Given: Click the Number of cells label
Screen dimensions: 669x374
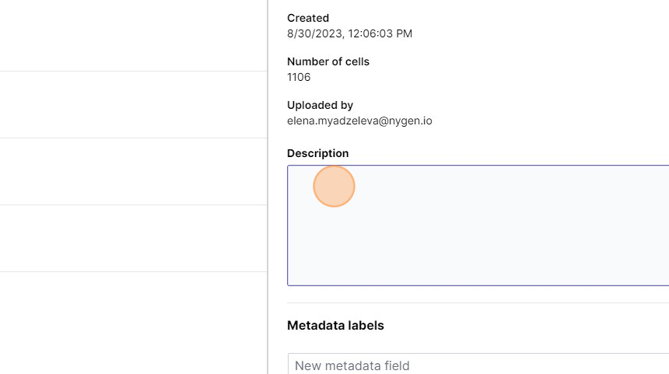Looking at the screenshot, I should (x=328, y=61).
